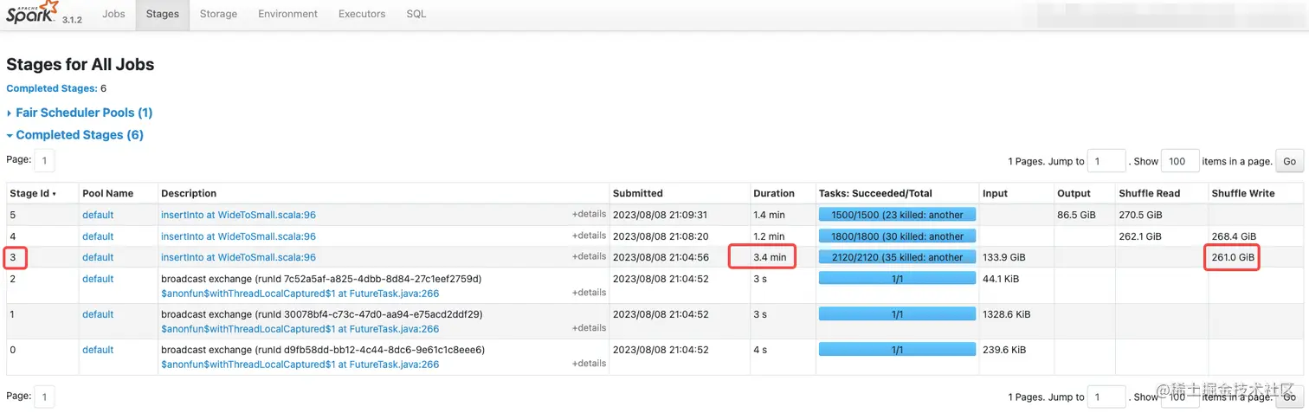The height and width of the screenshot is (413, 1309).
Task: Expand +details for stage 5
Action: point(589,214)
